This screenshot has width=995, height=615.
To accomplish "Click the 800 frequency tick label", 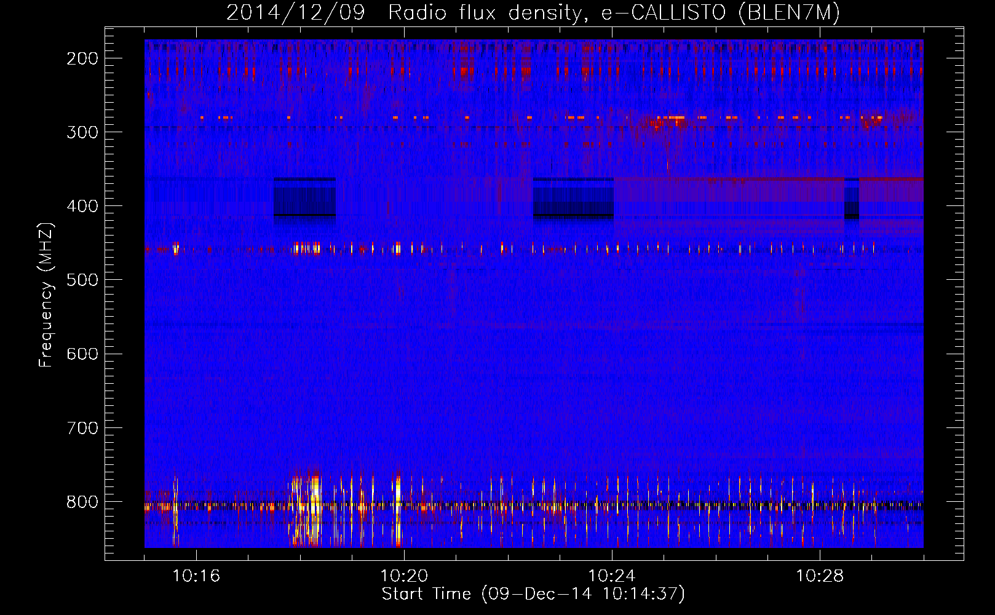I will pos(82,502).
